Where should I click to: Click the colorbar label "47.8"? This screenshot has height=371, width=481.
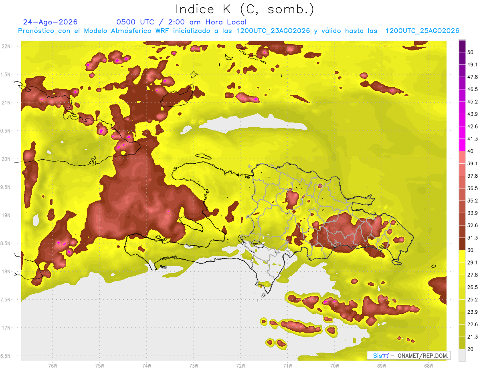472,77
